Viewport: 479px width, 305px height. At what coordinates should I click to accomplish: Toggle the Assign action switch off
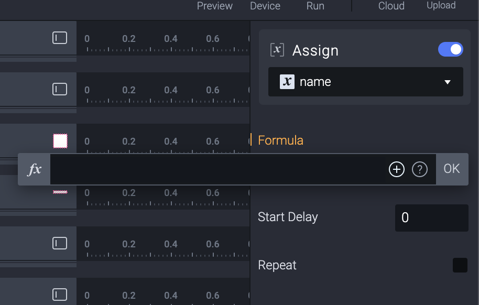pos(451,50)
